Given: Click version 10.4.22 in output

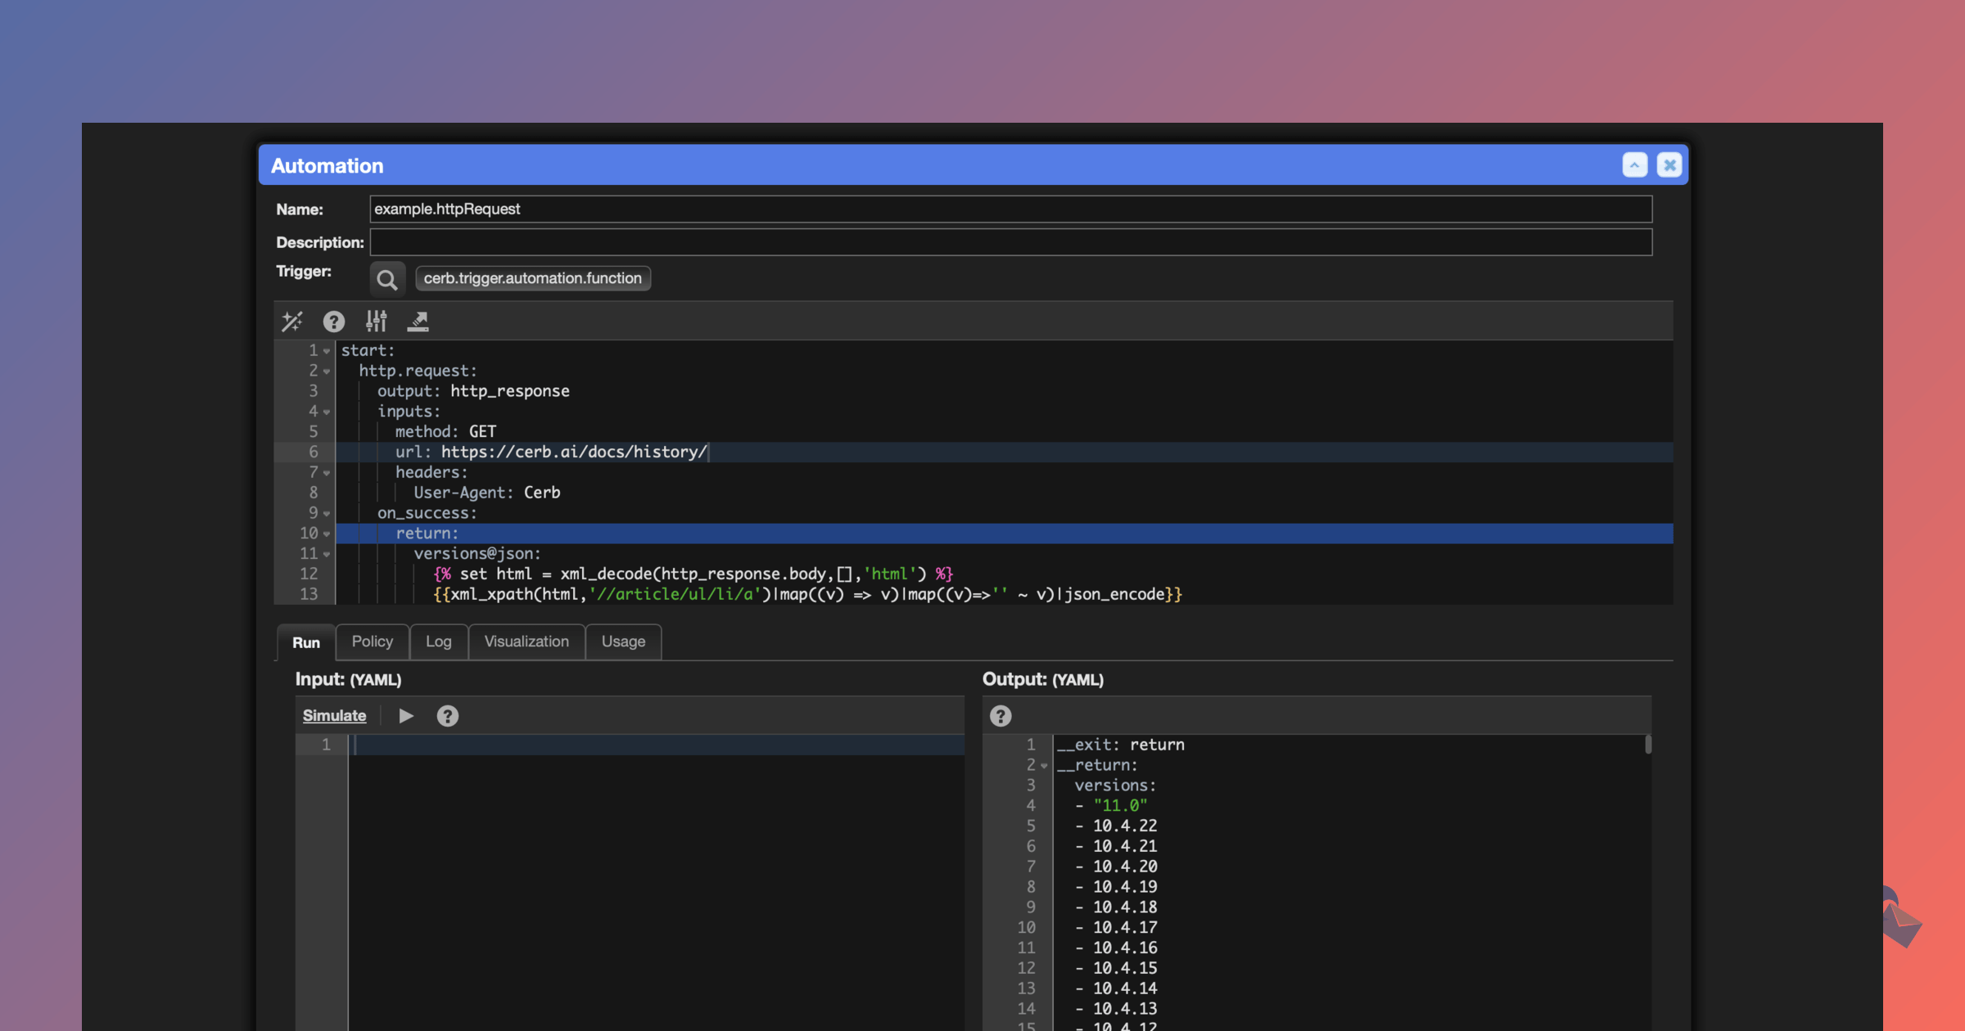Looking at the screenshot, I should pos(1125,826).
